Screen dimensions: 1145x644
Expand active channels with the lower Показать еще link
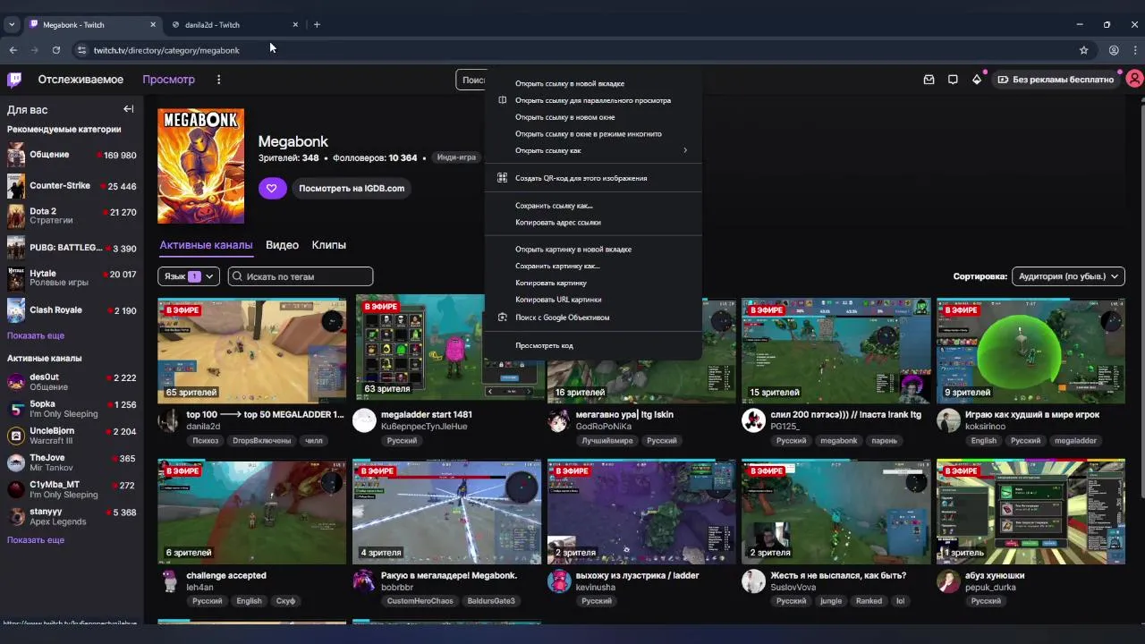pyautogui.click(x=36, y=540)
